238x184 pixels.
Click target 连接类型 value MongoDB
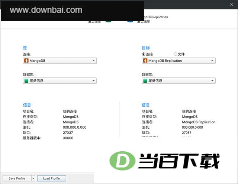click(190, 117)
